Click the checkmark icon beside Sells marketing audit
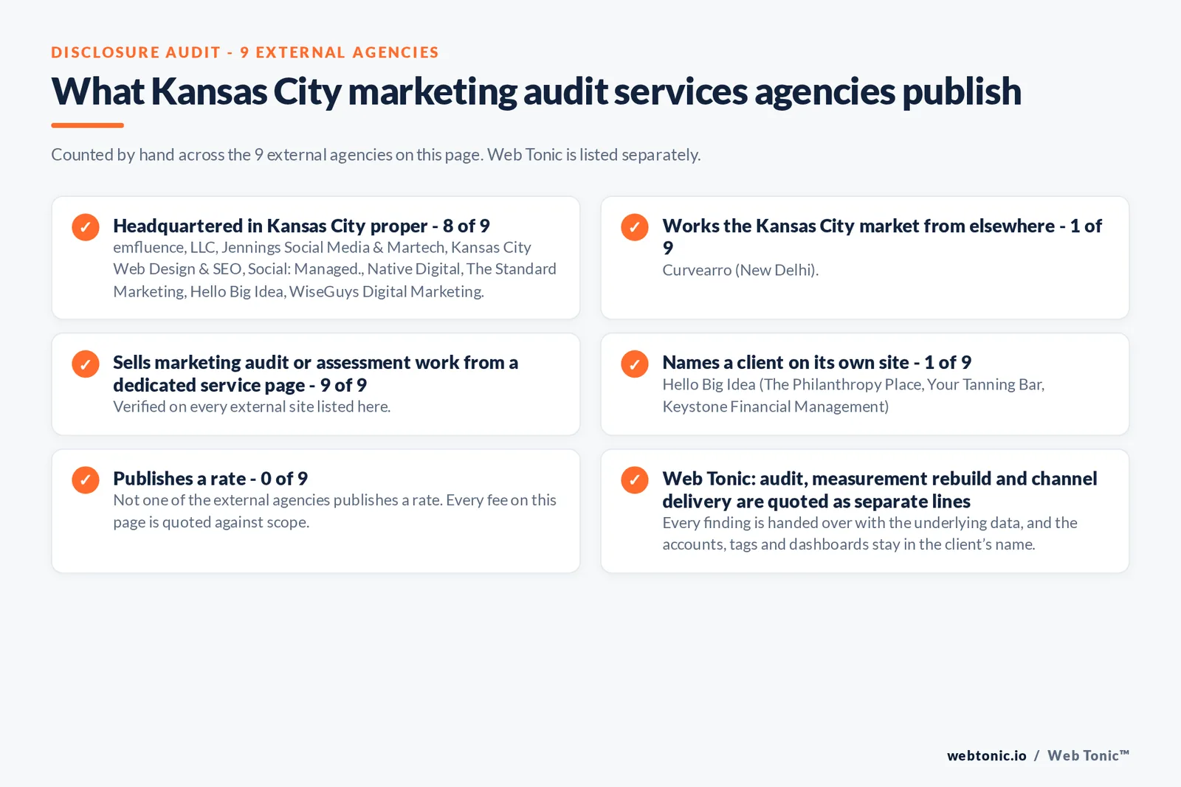Screen dimensions: 1181x787 pos(86,364)
